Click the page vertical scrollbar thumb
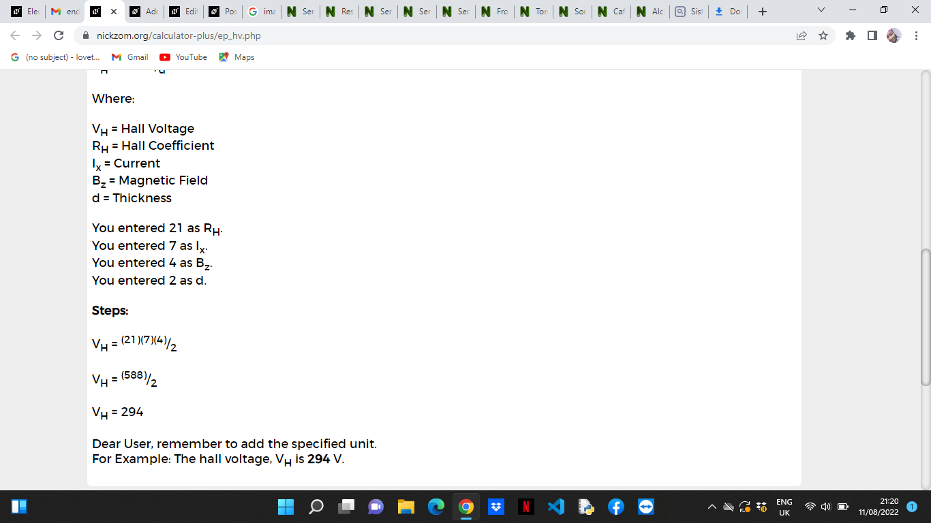Image resolution: width=931 pixels, height=523 pixels. pos(925,317)
